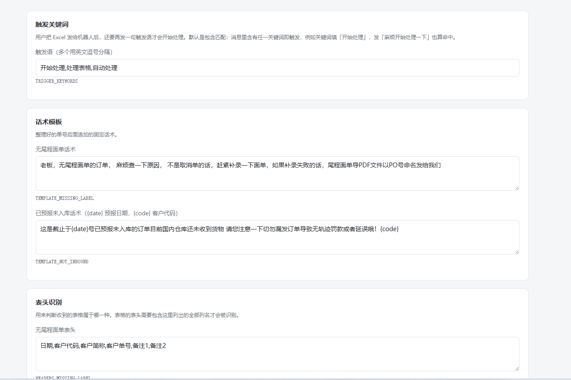Click the 触发关键词 section heading
The height and width of the screenshot is (380, 571).
[x=52, y=25]
